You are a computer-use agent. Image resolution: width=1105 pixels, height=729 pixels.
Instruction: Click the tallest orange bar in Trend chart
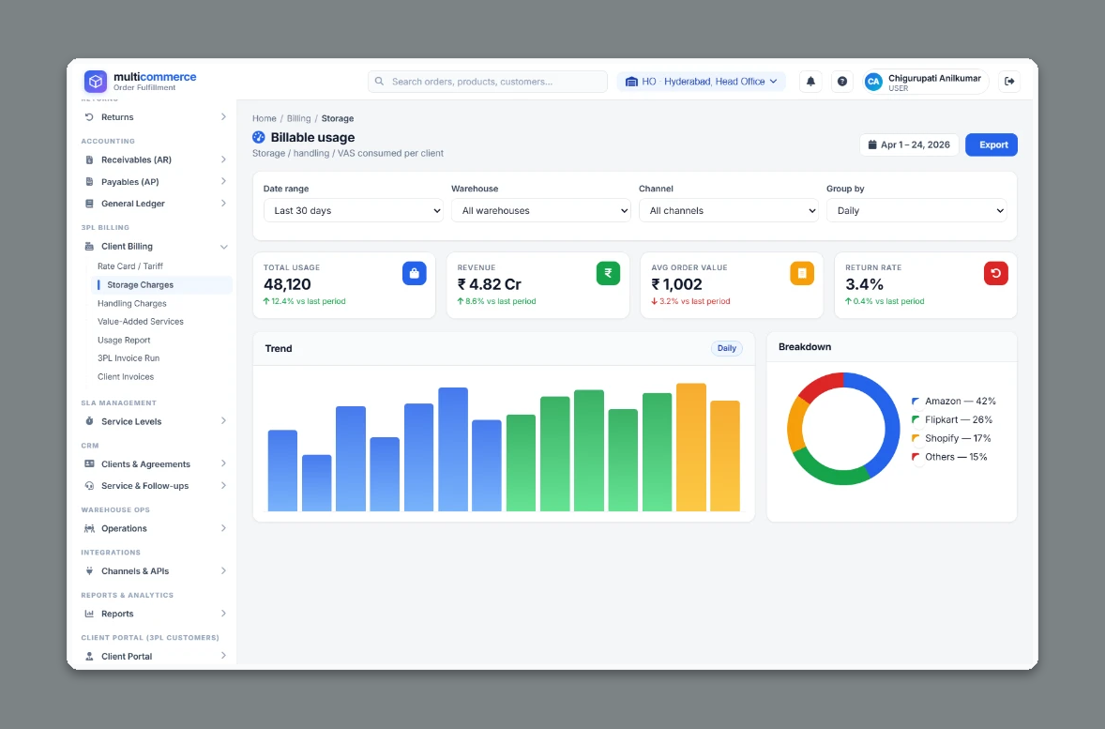coord(690,447)
